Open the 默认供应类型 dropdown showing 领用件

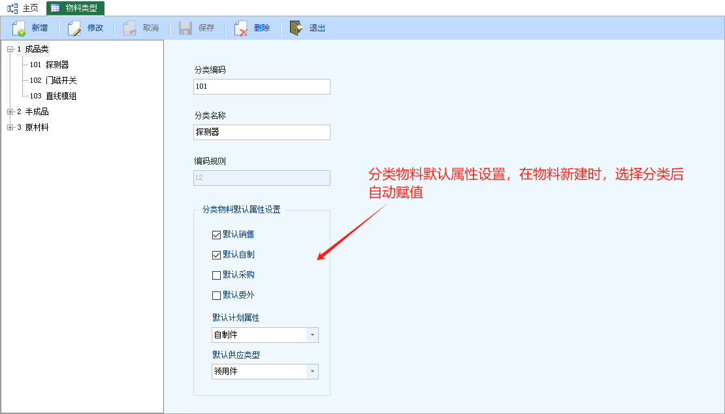point(312,372)
